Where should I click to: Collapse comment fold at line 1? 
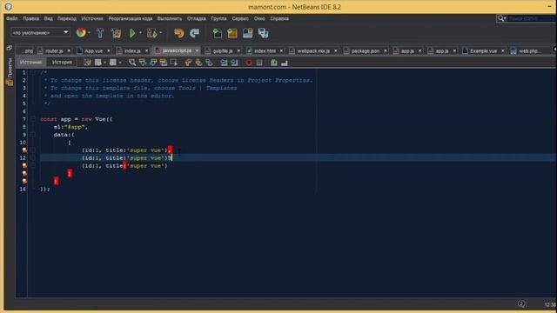click(33, 72)
